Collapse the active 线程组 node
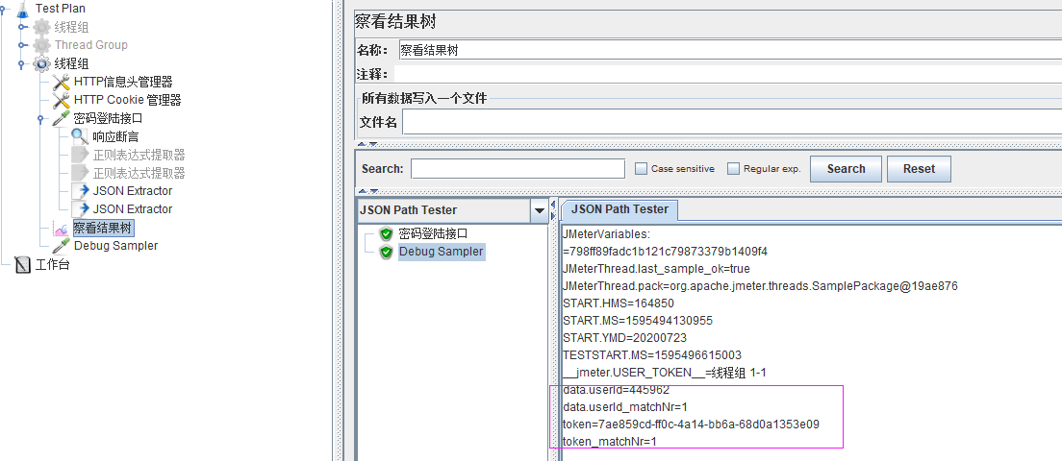Screen dimensions: 1062x461 click(x=22, y=63)
